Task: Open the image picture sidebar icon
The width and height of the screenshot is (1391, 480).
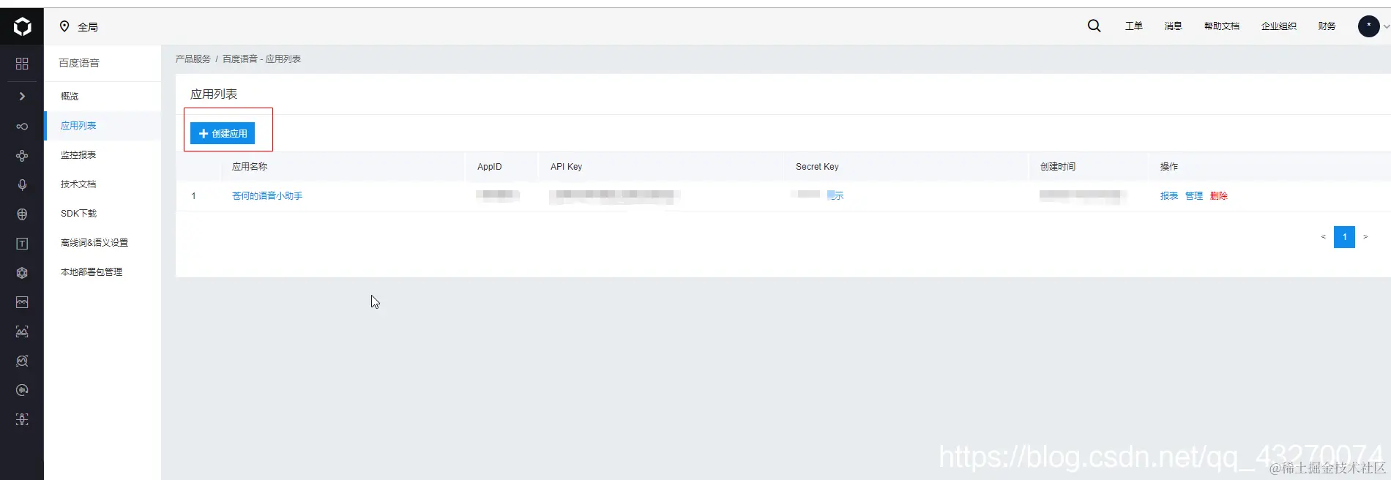Action: coord(22,302)
